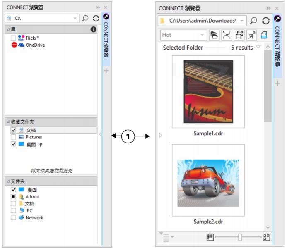Collapse the 收藏文件夹 section
The image size is (287, 248).
[x=8, y=122]
